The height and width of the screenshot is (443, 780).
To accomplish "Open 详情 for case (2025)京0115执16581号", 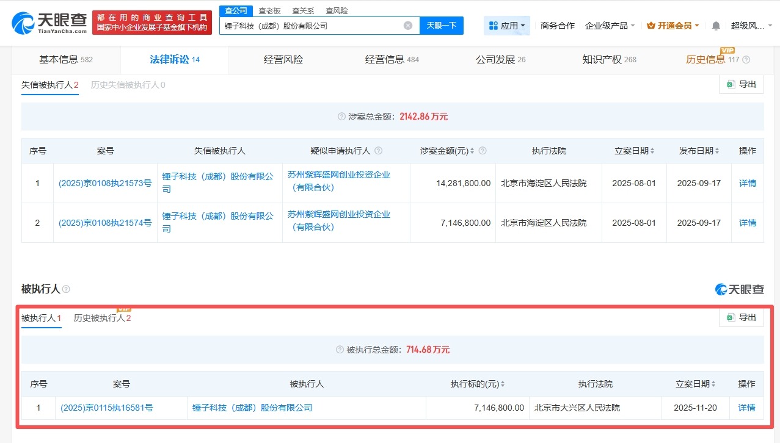I will coord(746,408).
